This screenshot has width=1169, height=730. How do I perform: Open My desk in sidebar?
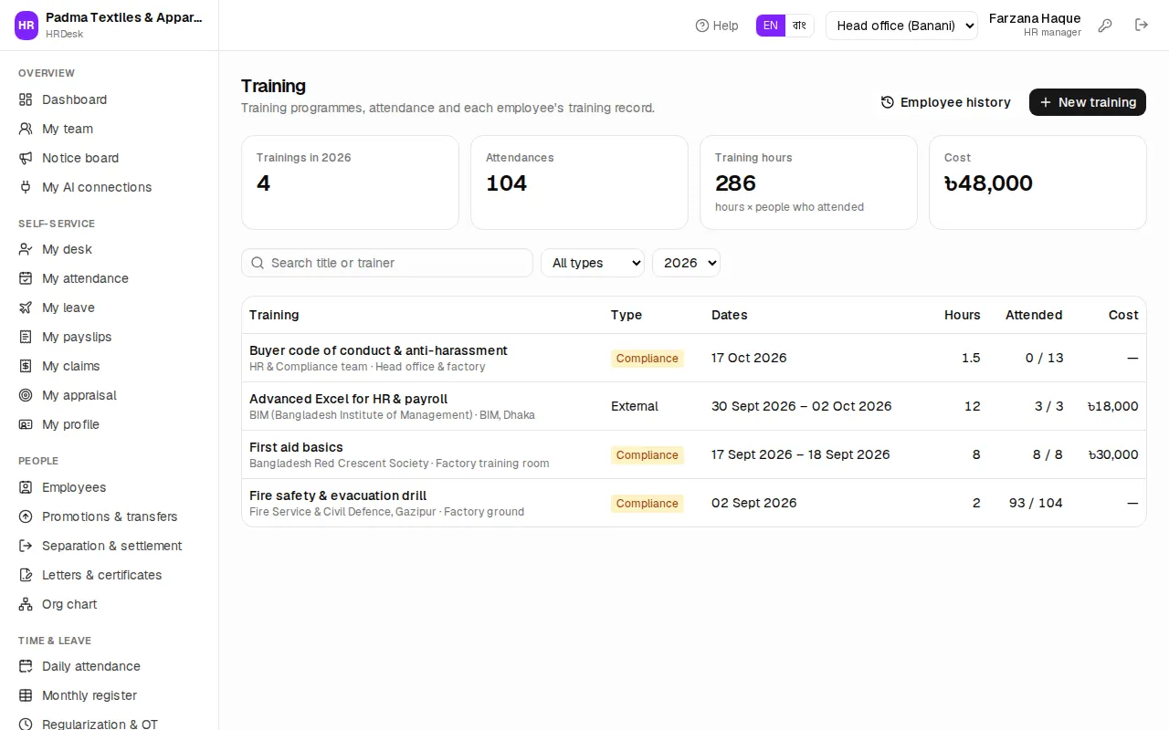[x=110, y=249]
